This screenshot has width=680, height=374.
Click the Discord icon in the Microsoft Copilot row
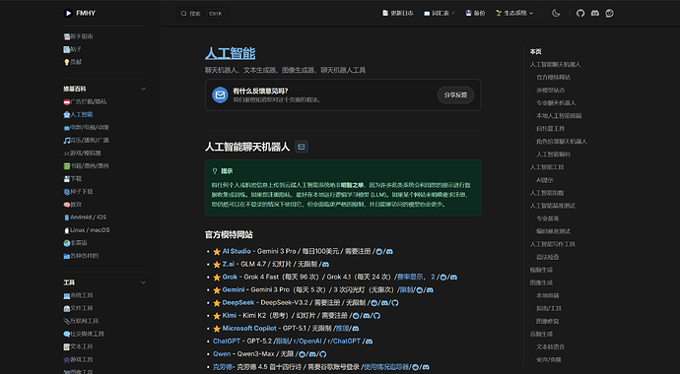click(x=355, y=329)
